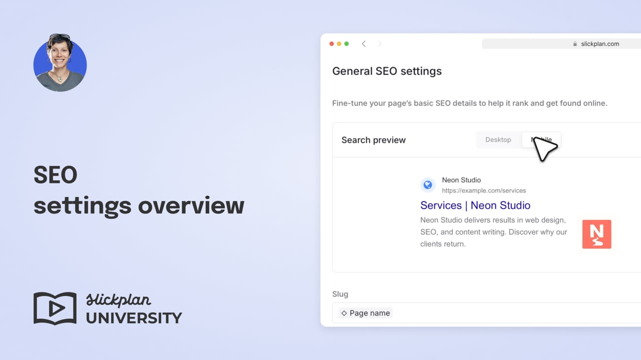641x360 pixels.
Task: Select the Mobile preview tab
Action: [541, 139]
